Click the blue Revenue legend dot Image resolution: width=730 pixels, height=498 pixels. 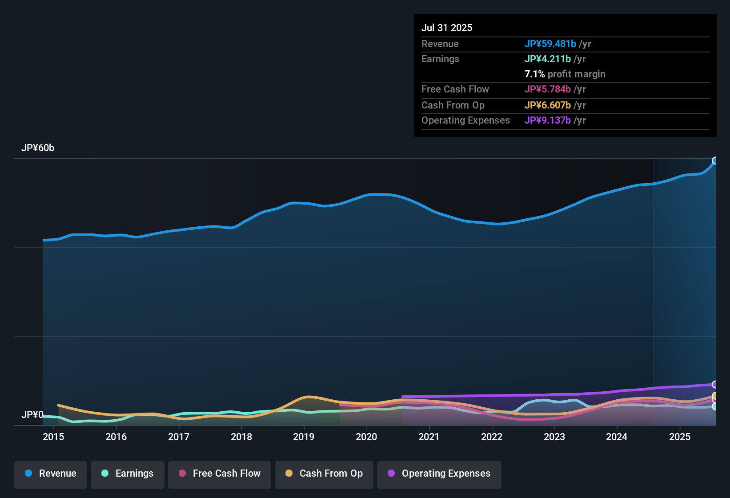pos(28,474)
